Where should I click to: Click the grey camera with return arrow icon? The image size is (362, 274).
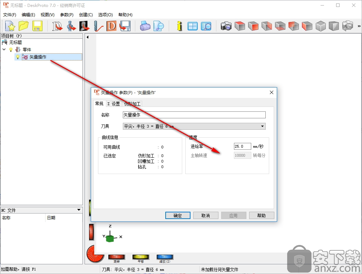click(x=348, y=26)
